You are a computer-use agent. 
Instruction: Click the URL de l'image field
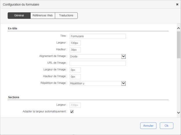pyautogui.click(x=97, y=63)
